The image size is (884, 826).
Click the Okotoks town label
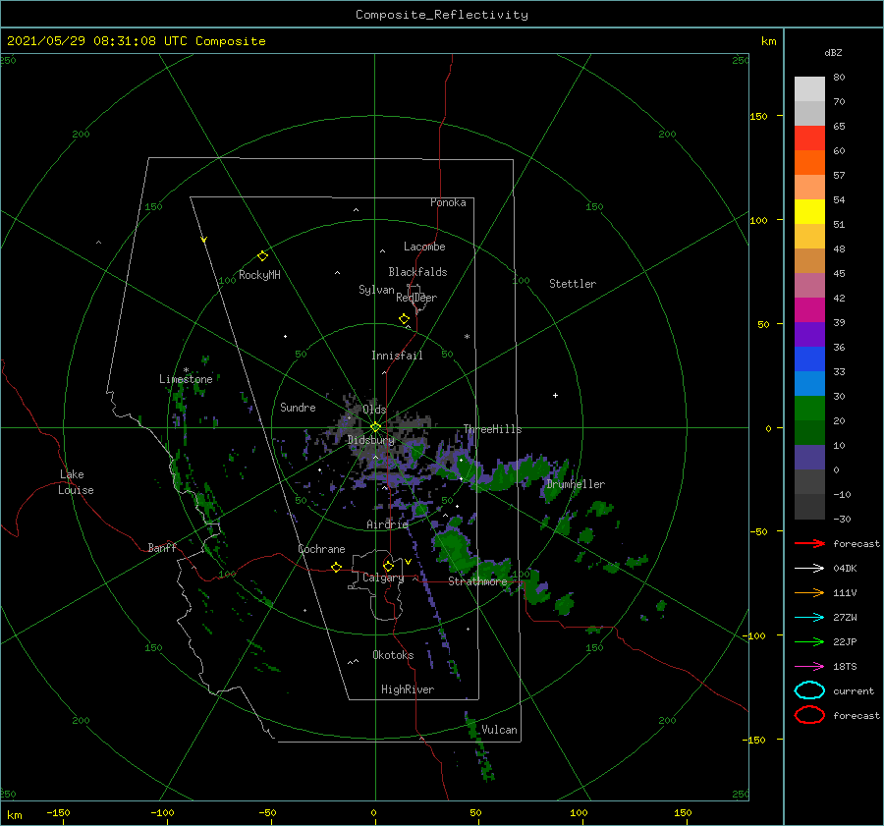click(x=393, y=655)
